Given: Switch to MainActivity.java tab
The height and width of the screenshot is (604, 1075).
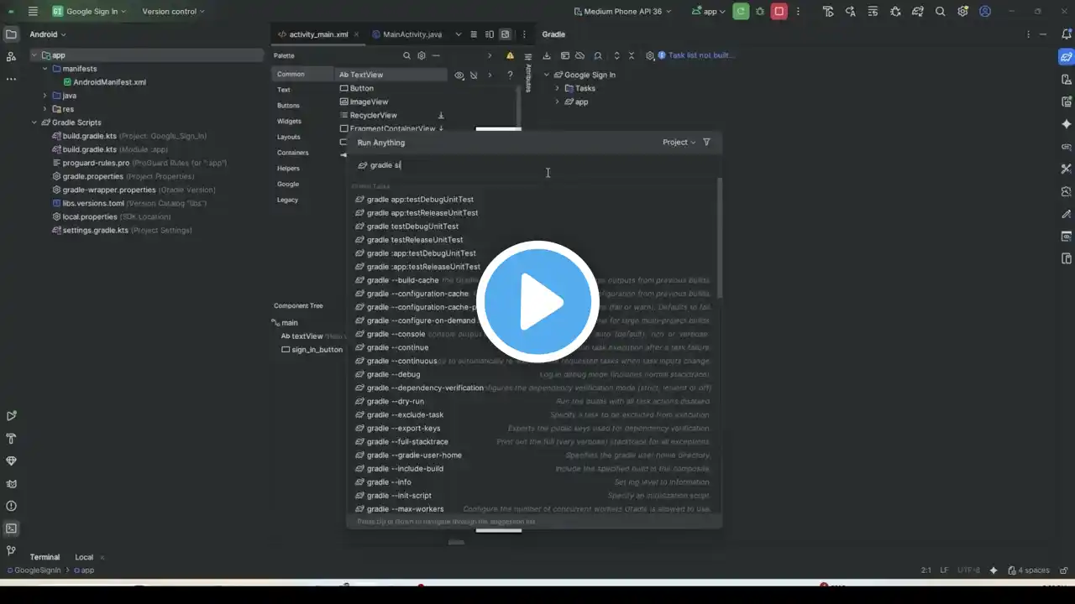Looking at the screenshot, I should [406, 34].
